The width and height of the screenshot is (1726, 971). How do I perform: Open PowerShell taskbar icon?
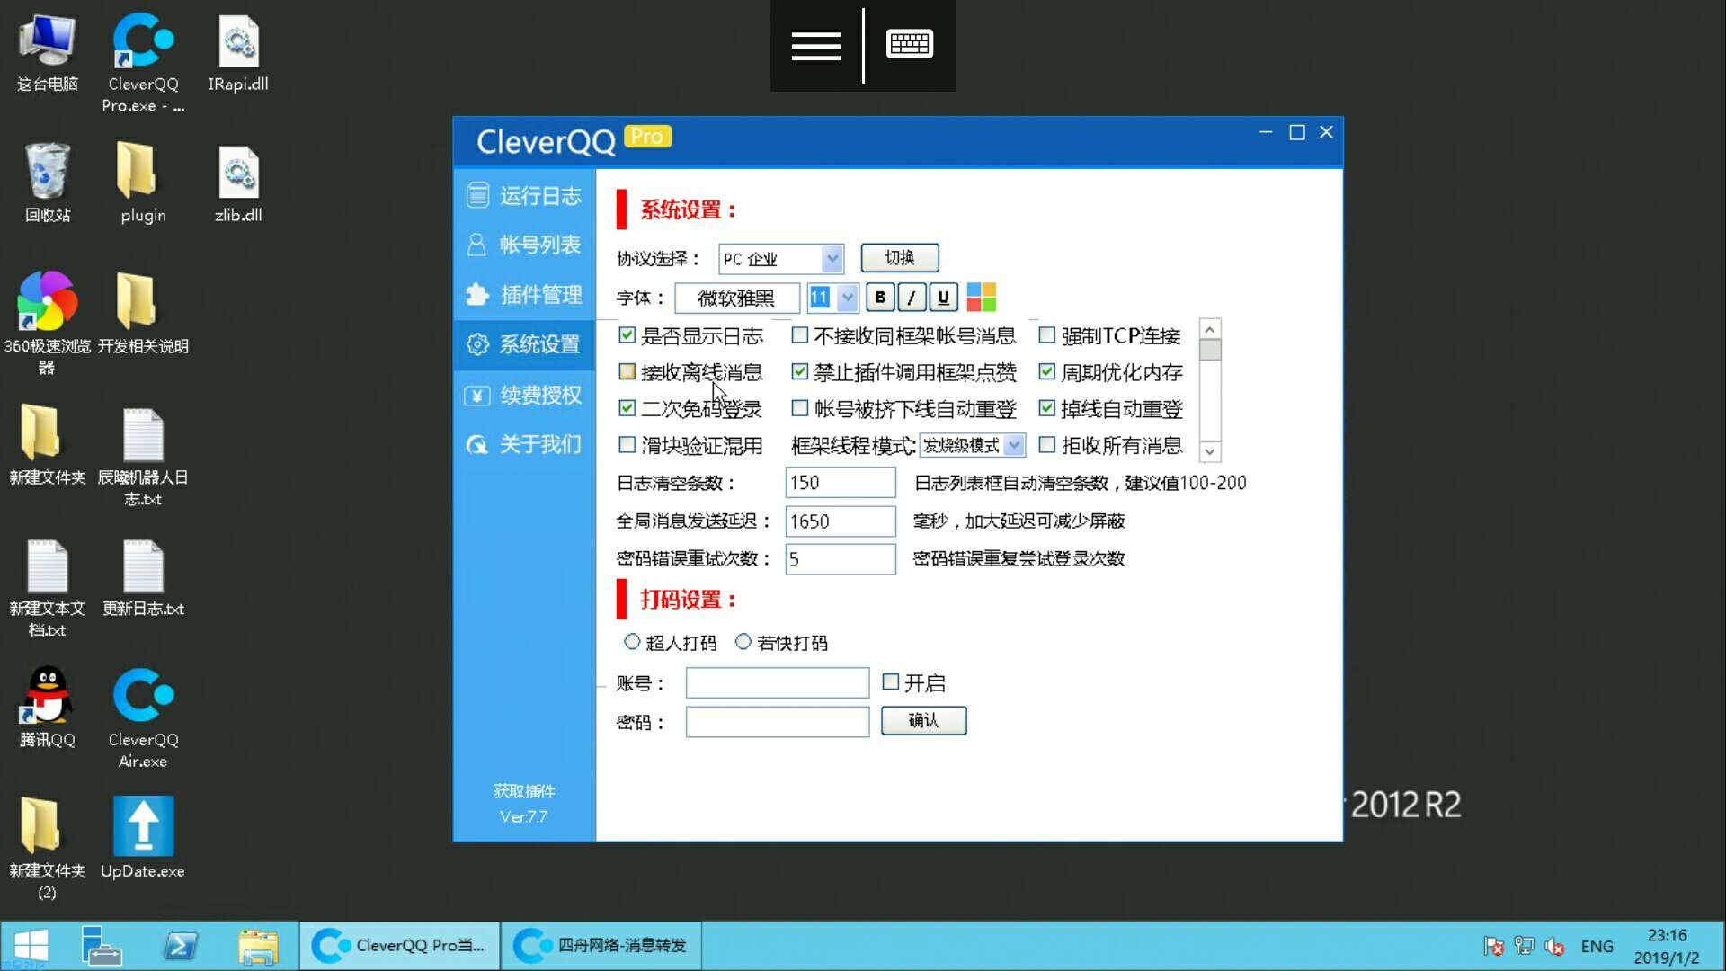click(x=180, y=946)
